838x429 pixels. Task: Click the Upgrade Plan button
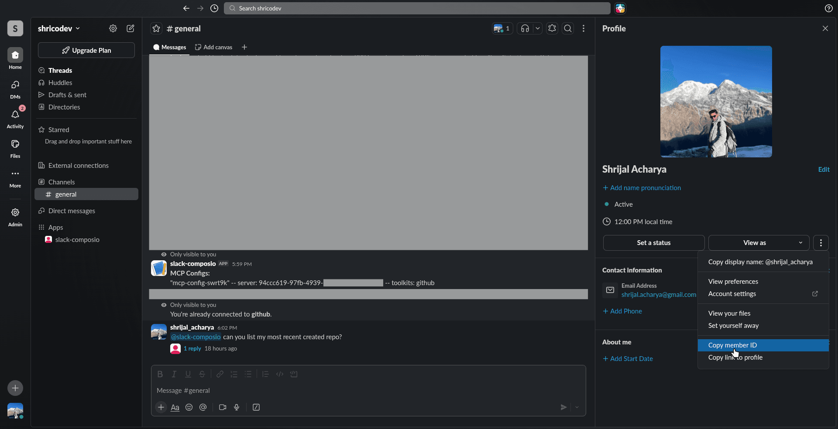(x=86, y=50)
